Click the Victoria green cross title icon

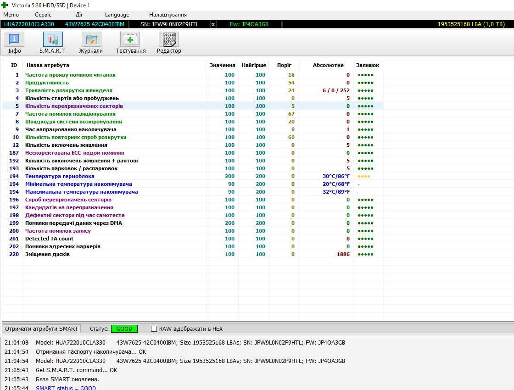[5, 5]
